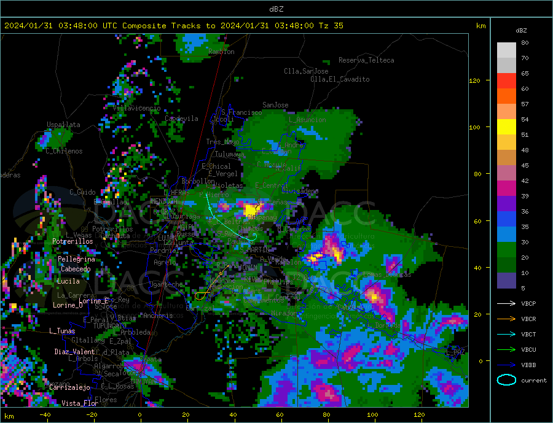Viewport: 553px width, 423px height.
Task: Click the 'current' legend label
Action: (x=534, y=381)
